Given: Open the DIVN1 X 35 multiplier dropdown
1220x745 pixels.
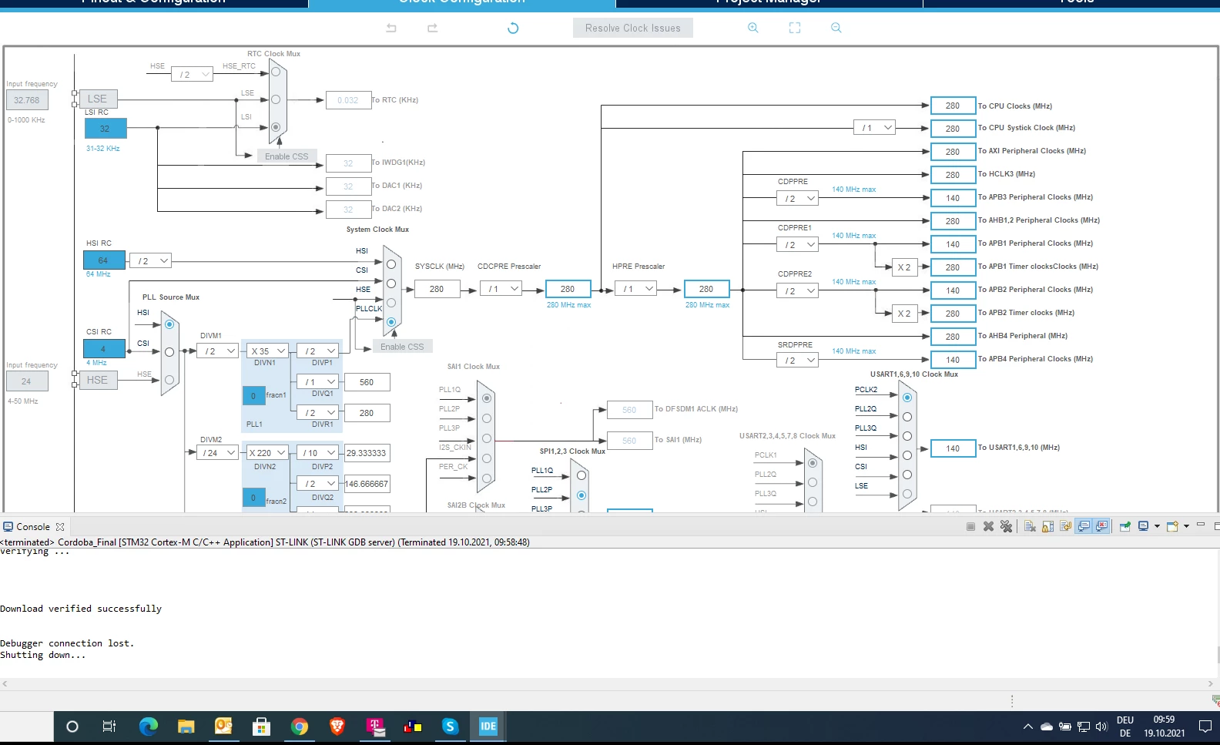Looking at the screenshot, I should tap(267, 351).
